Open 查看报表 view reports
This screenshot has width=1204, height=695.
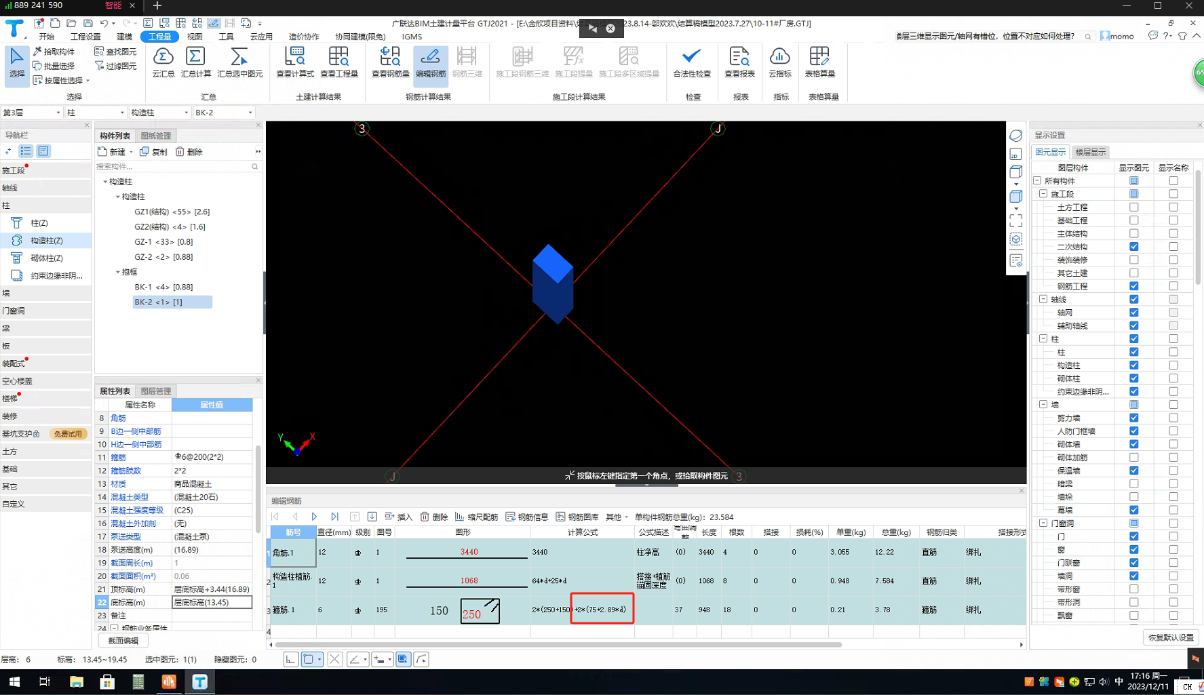click(x=739, y=62)
